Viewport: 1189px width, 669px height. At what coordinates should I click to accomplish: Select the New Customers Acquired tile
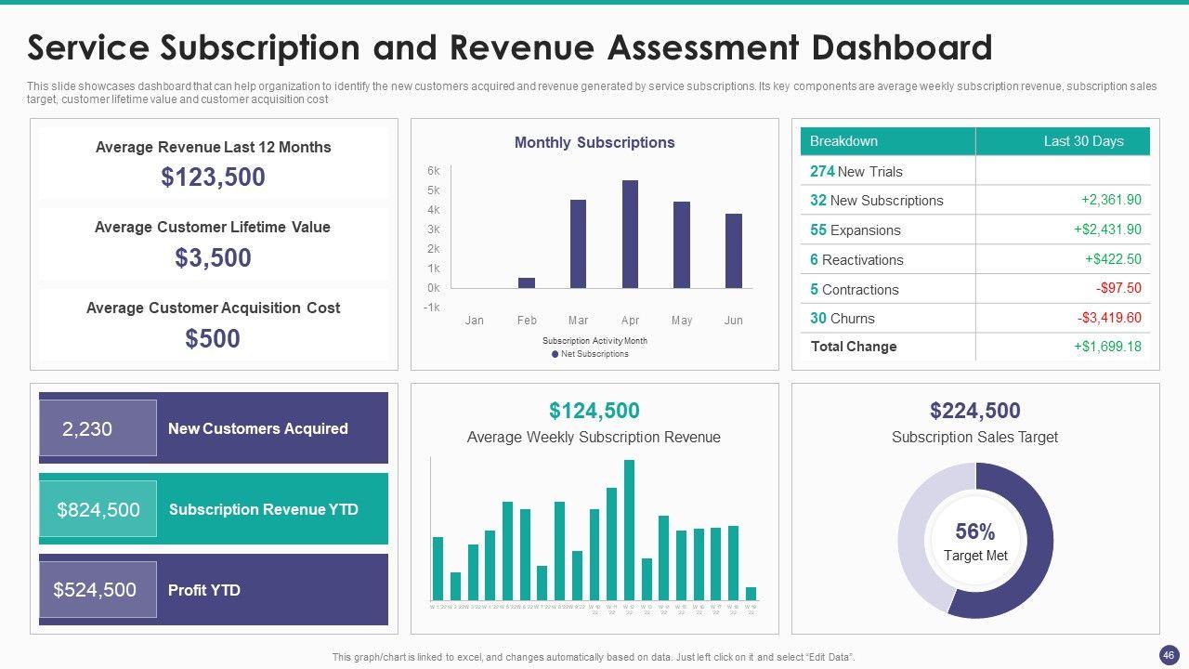click(213, 428)
